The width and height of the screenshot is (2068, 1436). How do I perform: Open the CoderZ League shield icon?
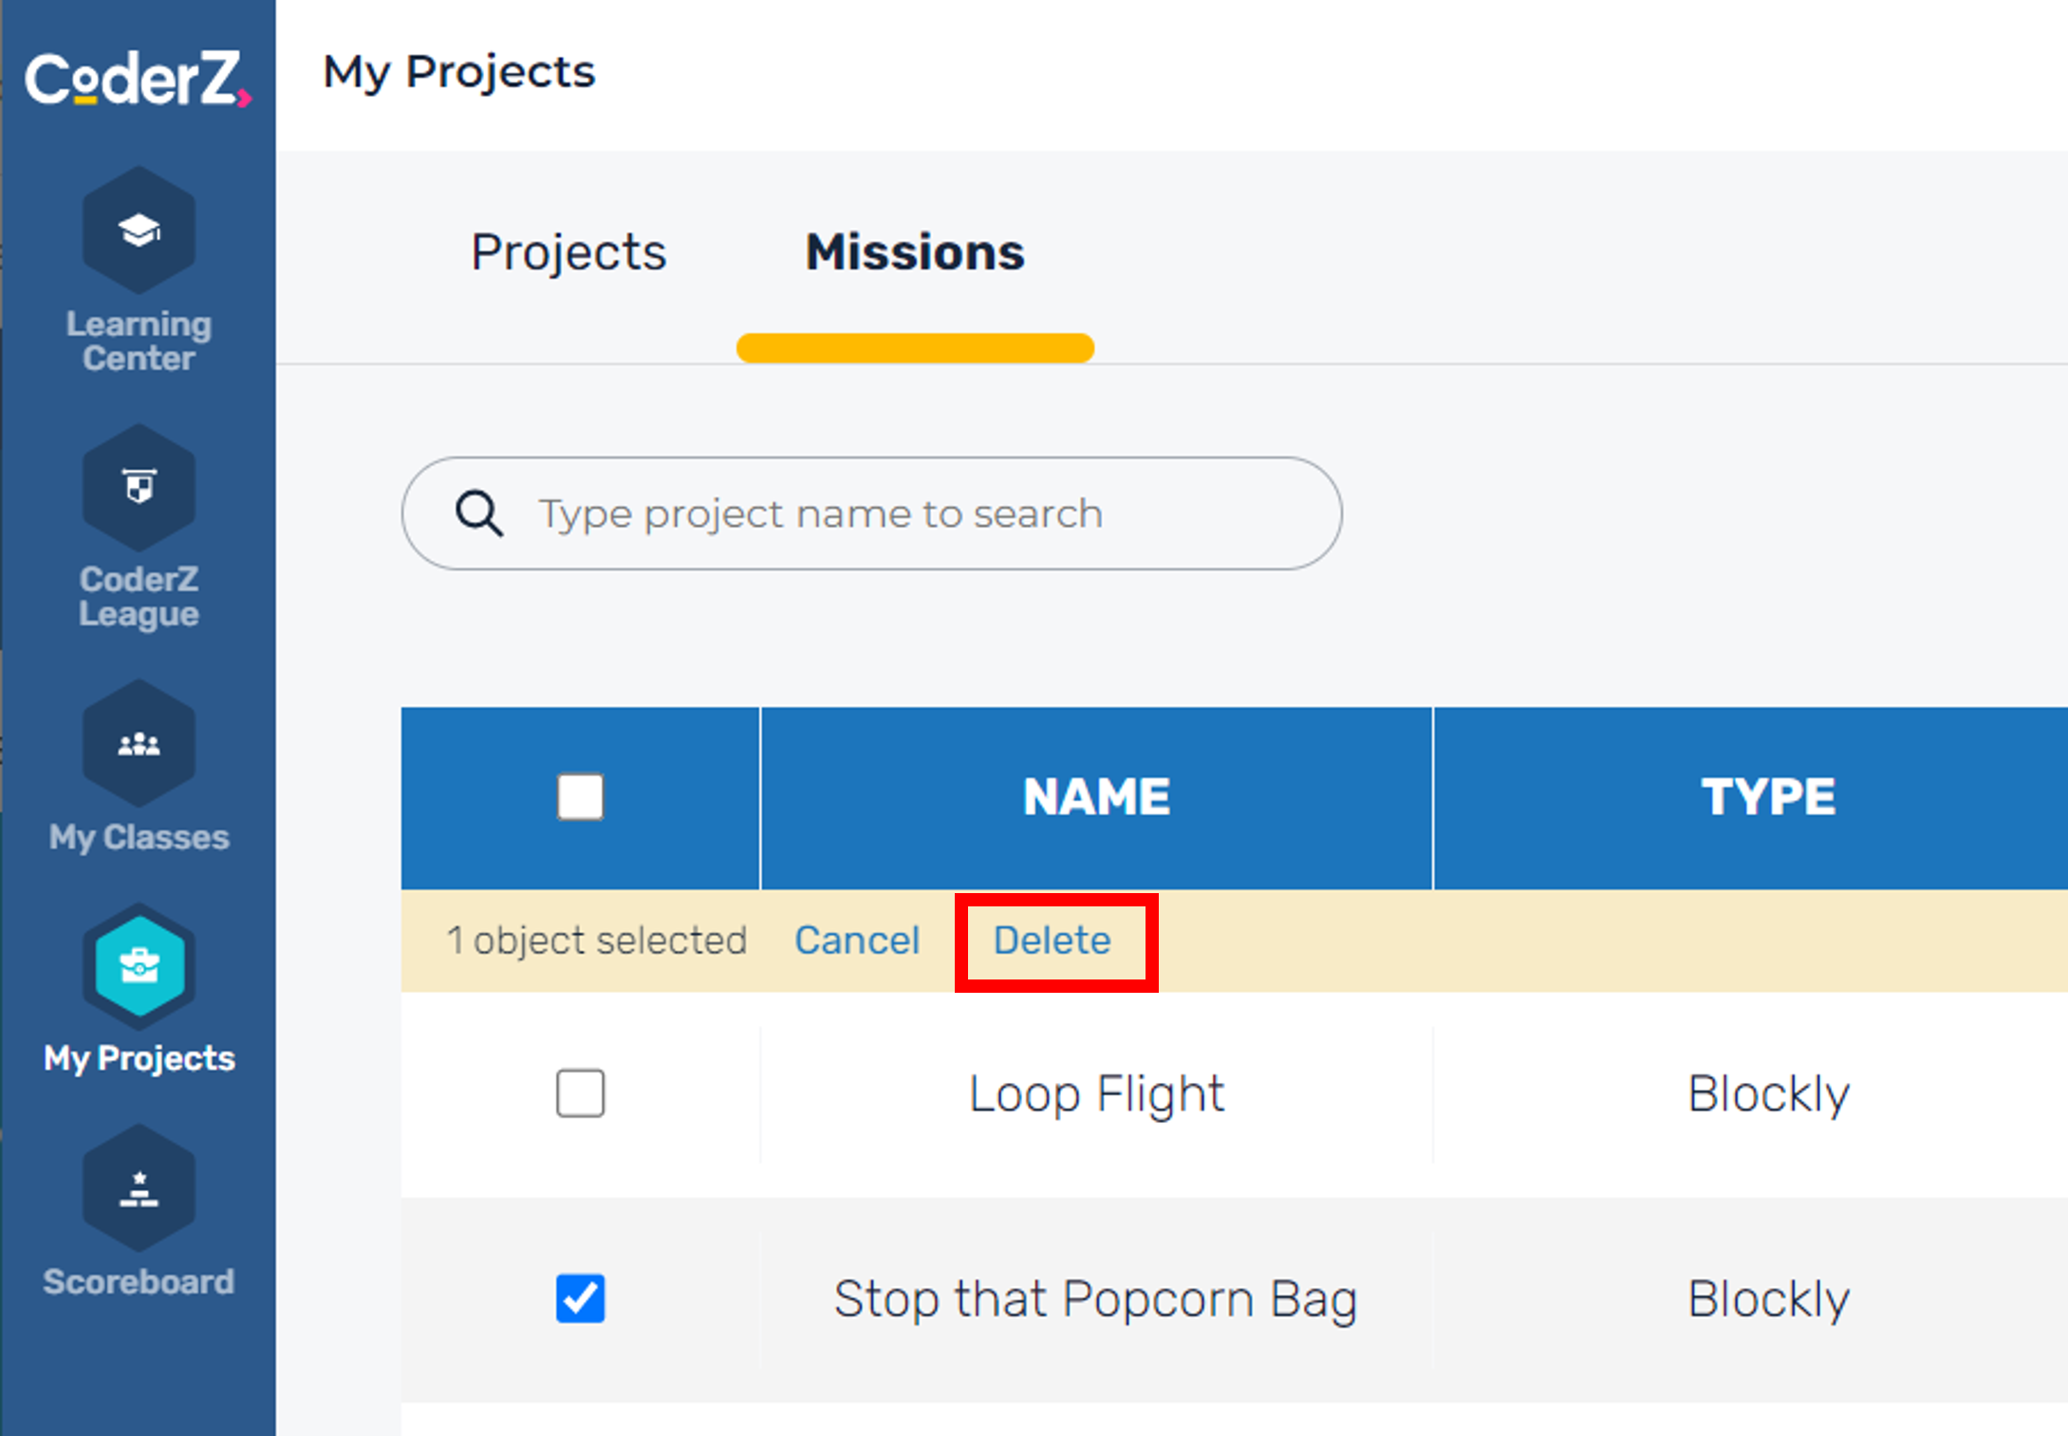(x=139, y=487)
